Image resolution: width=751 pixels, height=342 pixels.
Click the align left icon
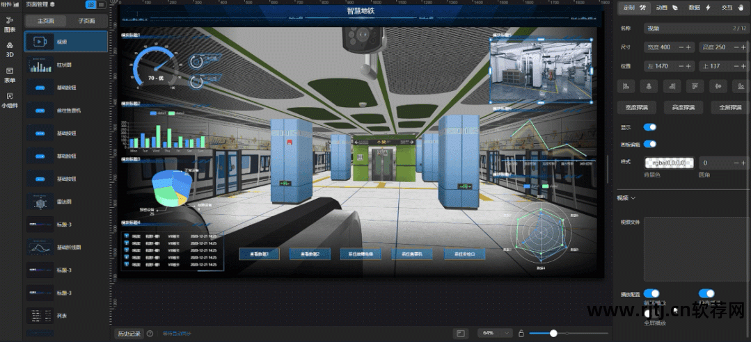(x=626, y=86)
